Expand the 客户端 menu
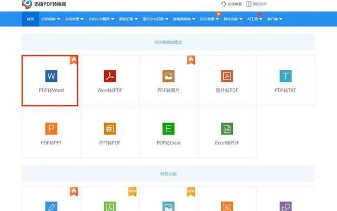 [275, 19]
